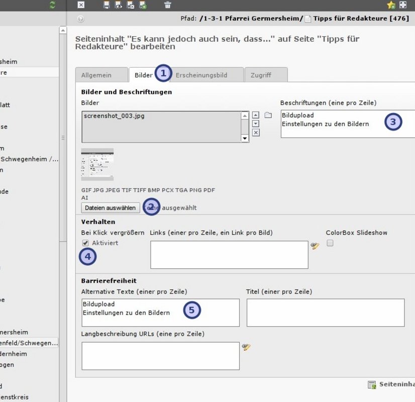The width and height of the screenshot is (415, 402).
Task: Open the link wizard beside the Links field
Action: pos(315,246)
